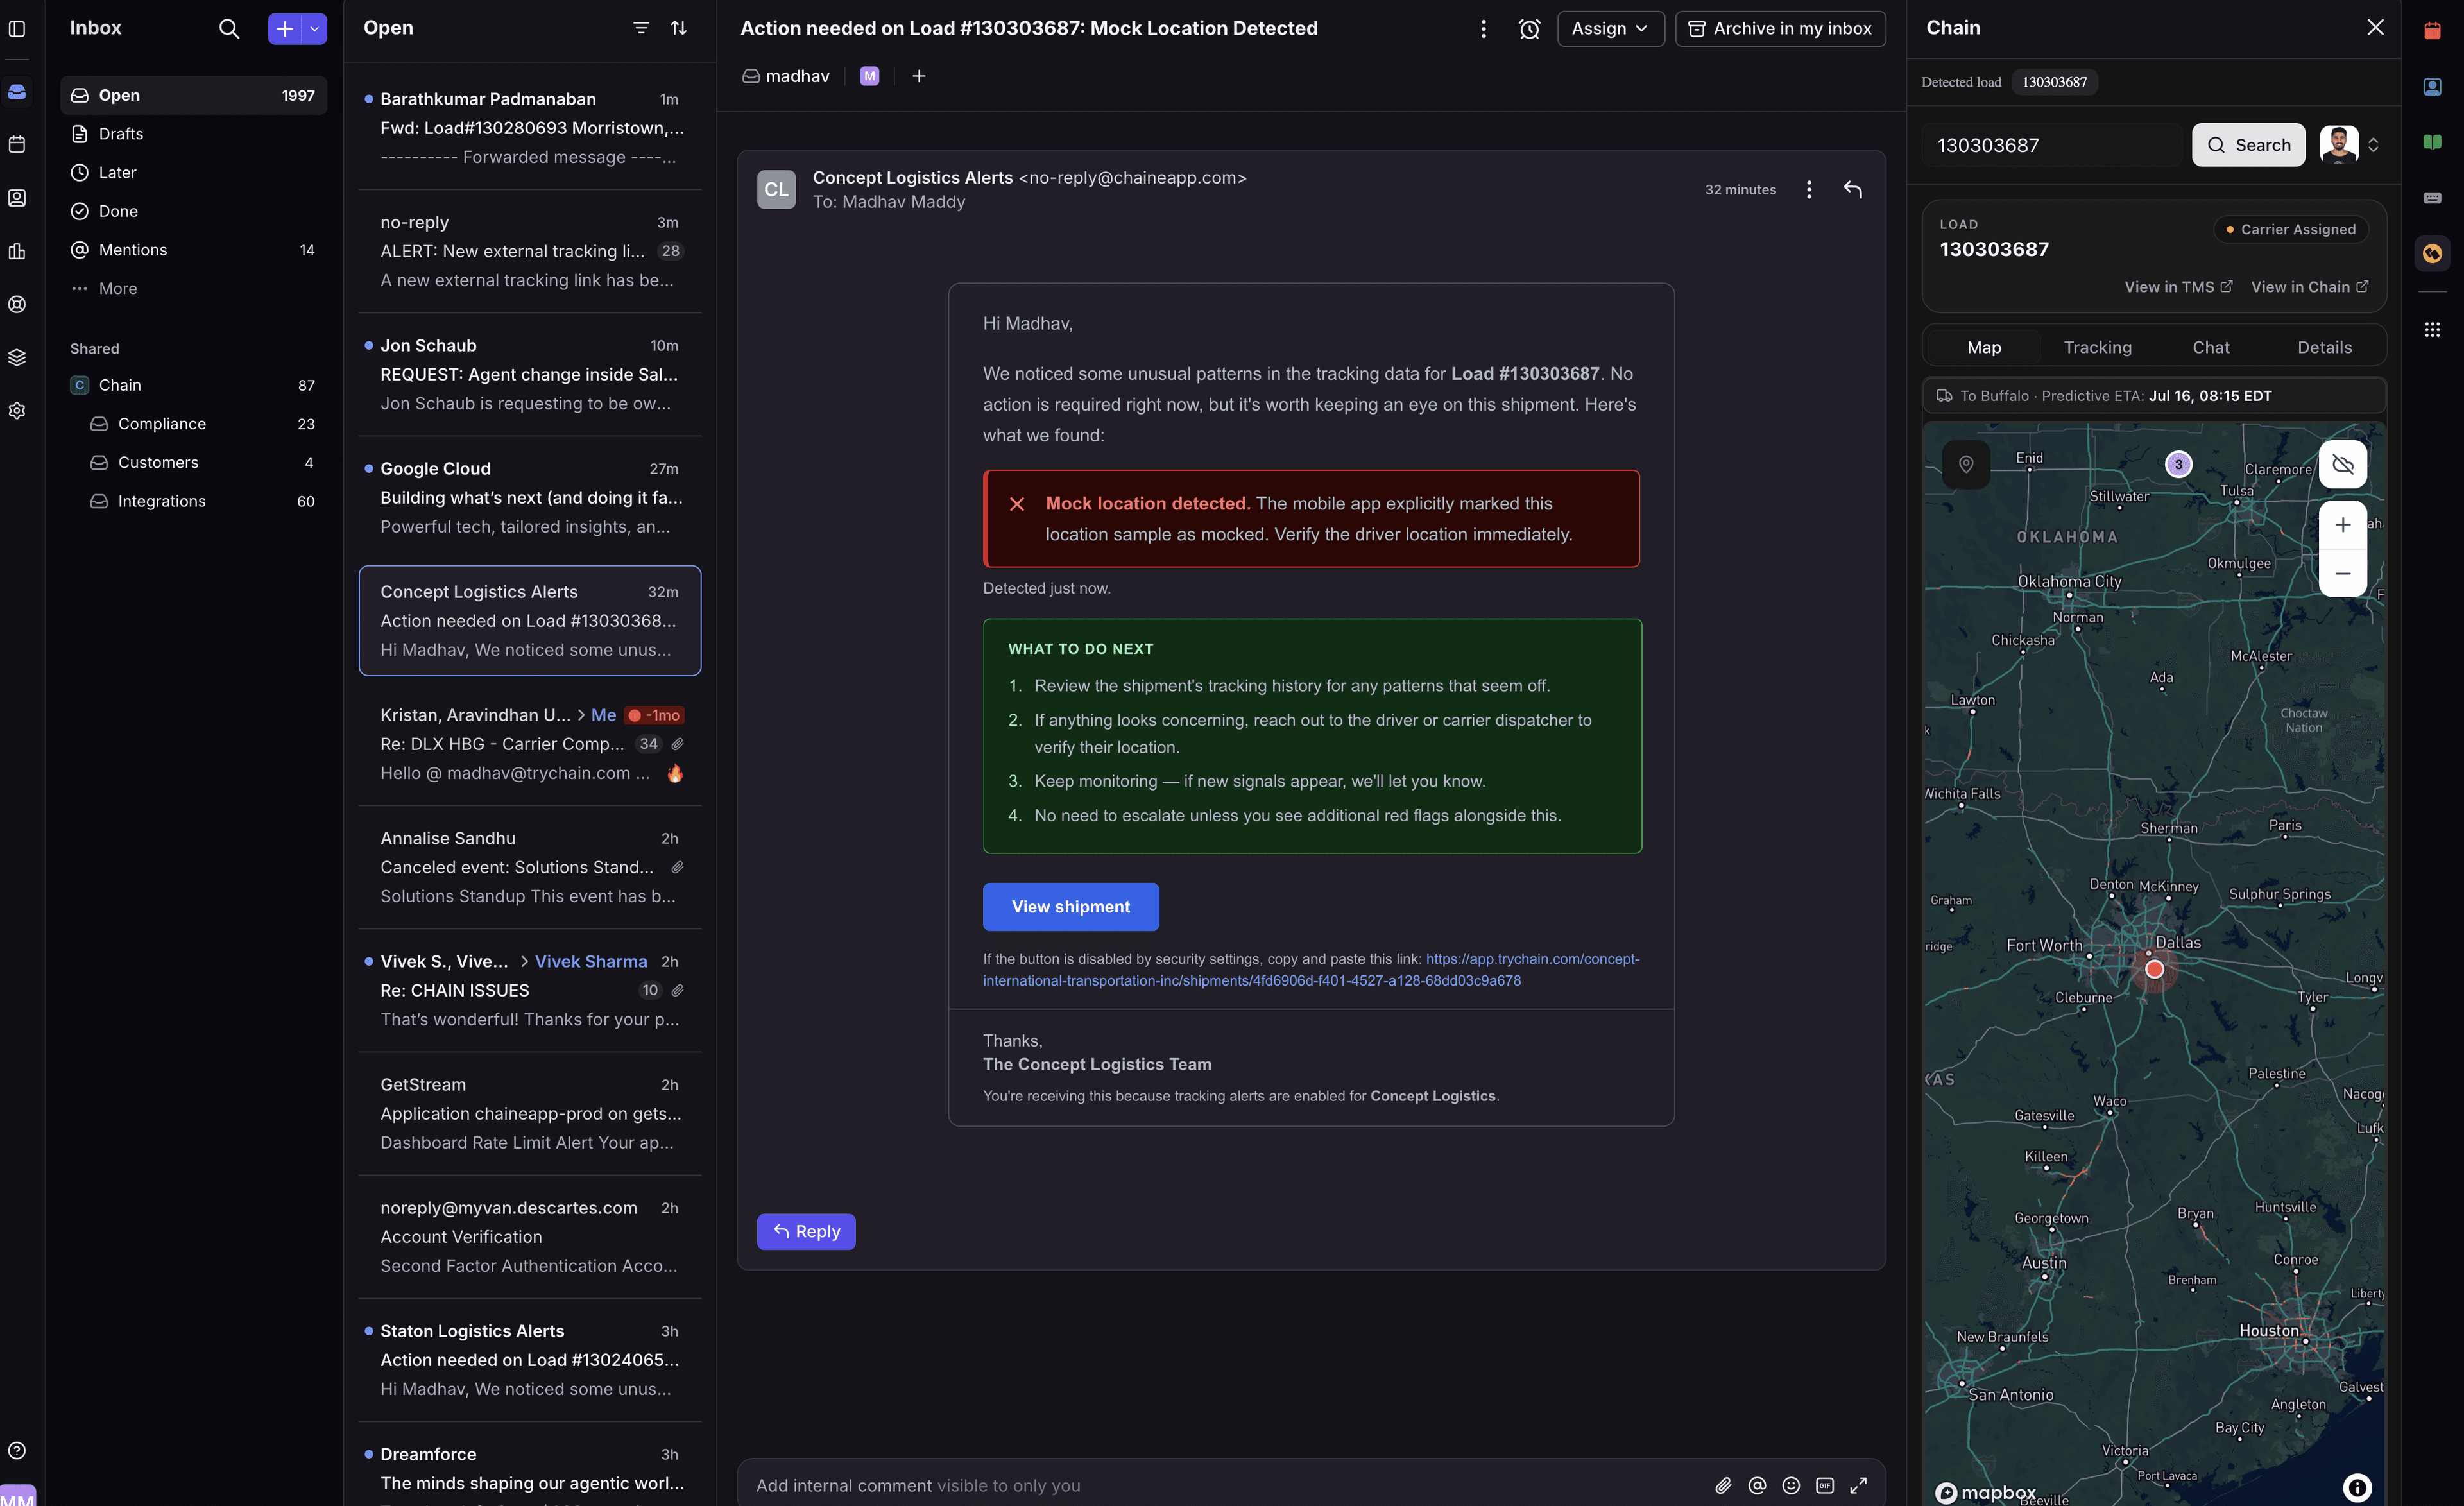The height and width of the screenshot is (1506, 2464).
Task: Switch to the Map tab
Action: 1984,347
